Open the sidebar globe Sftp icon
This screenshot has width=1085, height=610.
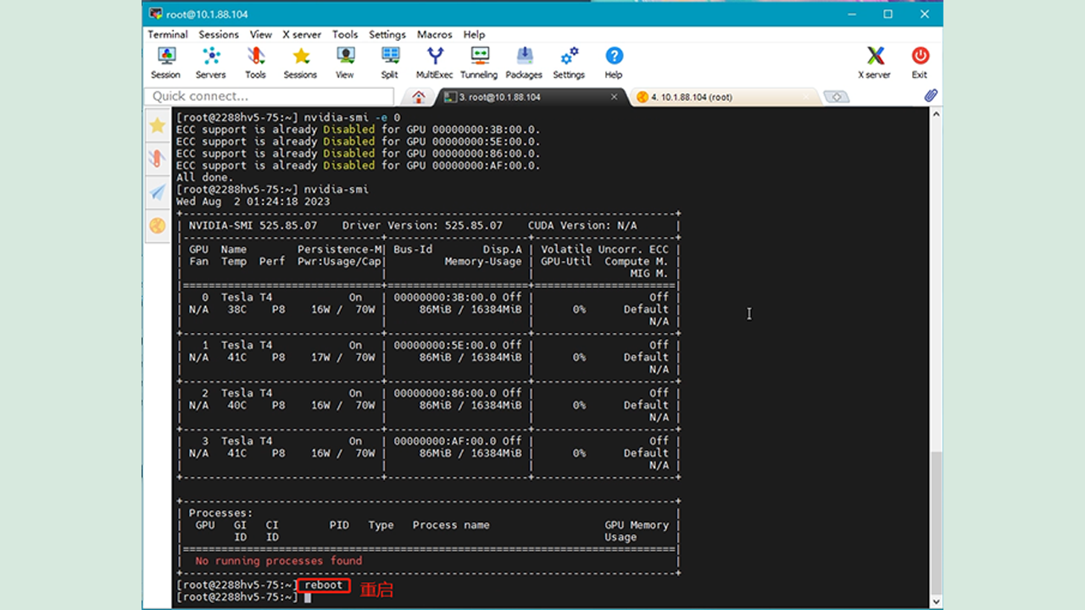157,225
